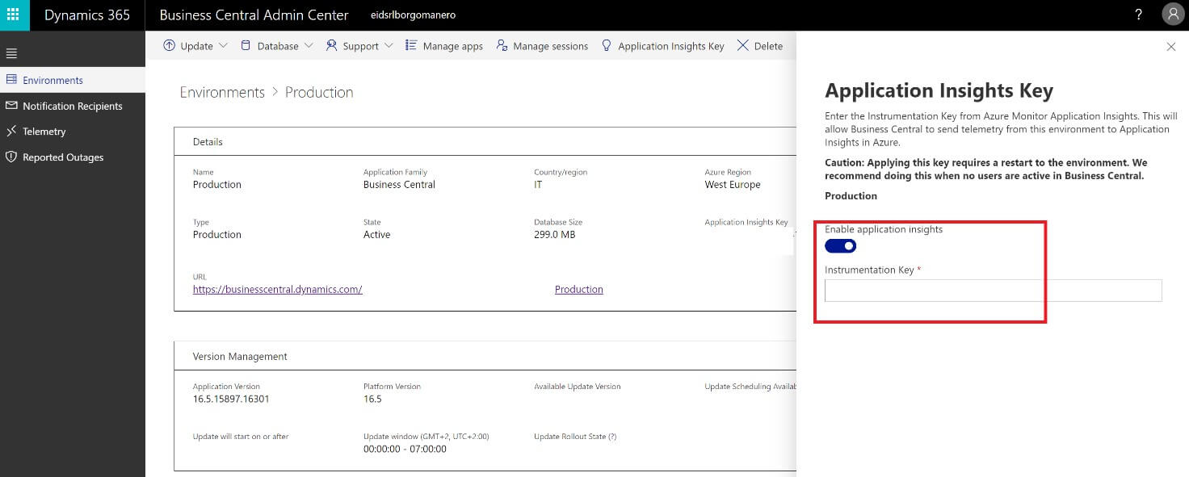Open the user account avatar
The height and width of the screenshot is (477, 1189).
coord(1173,15)
